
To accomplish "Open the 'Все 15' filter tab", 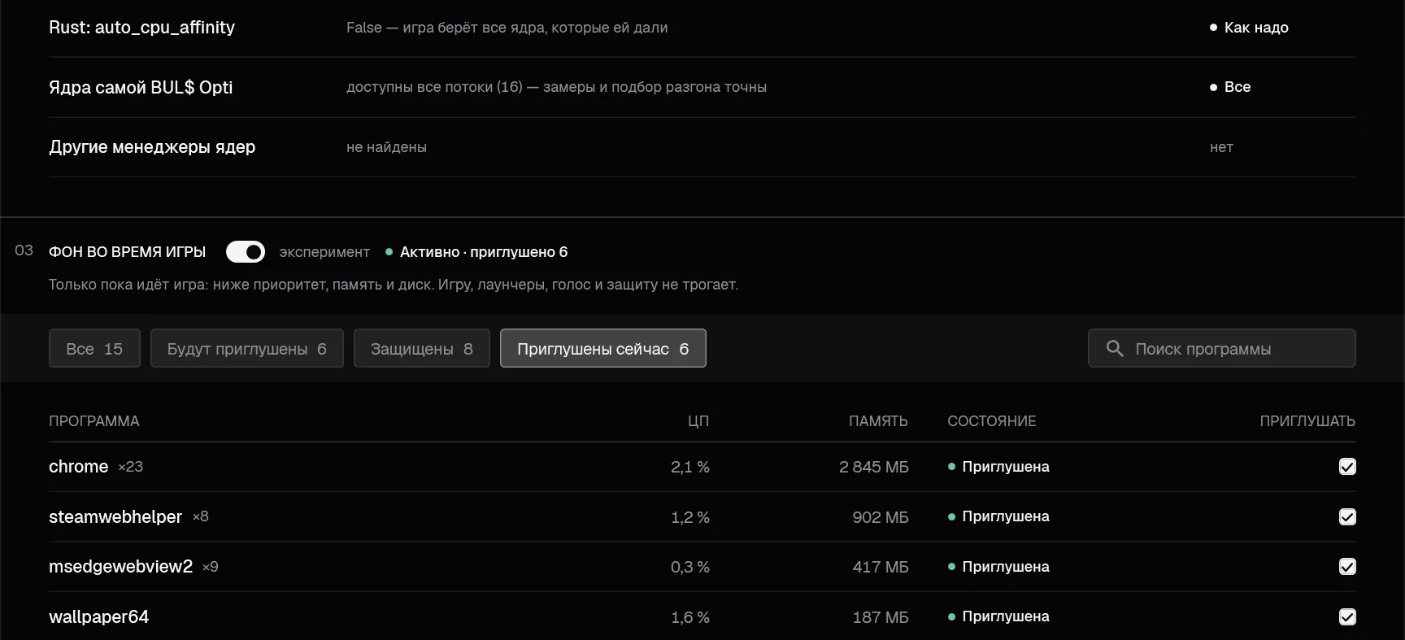I will pyautogui.click(x=94, y=348).
